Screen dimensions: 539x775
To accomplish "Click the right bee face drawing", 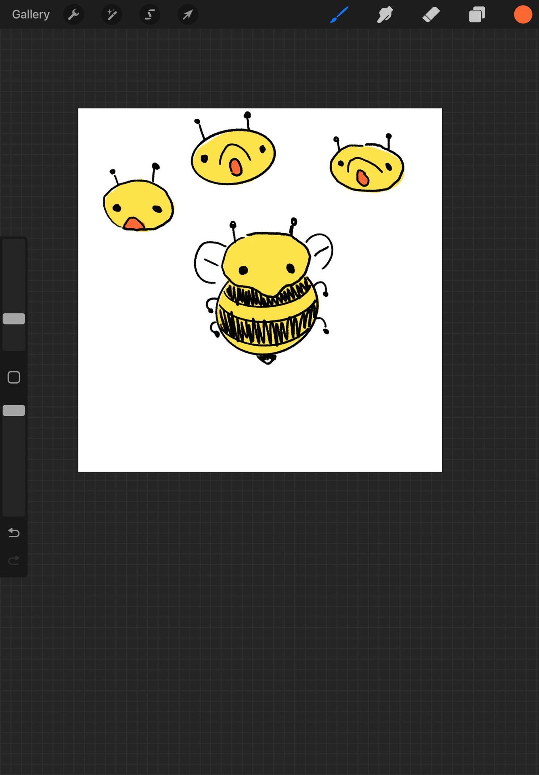I will click(367, 168).
